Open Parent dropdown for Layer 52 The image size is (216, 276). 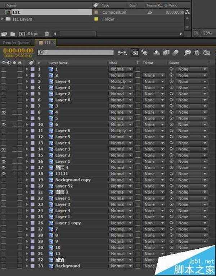coord(192,186)
